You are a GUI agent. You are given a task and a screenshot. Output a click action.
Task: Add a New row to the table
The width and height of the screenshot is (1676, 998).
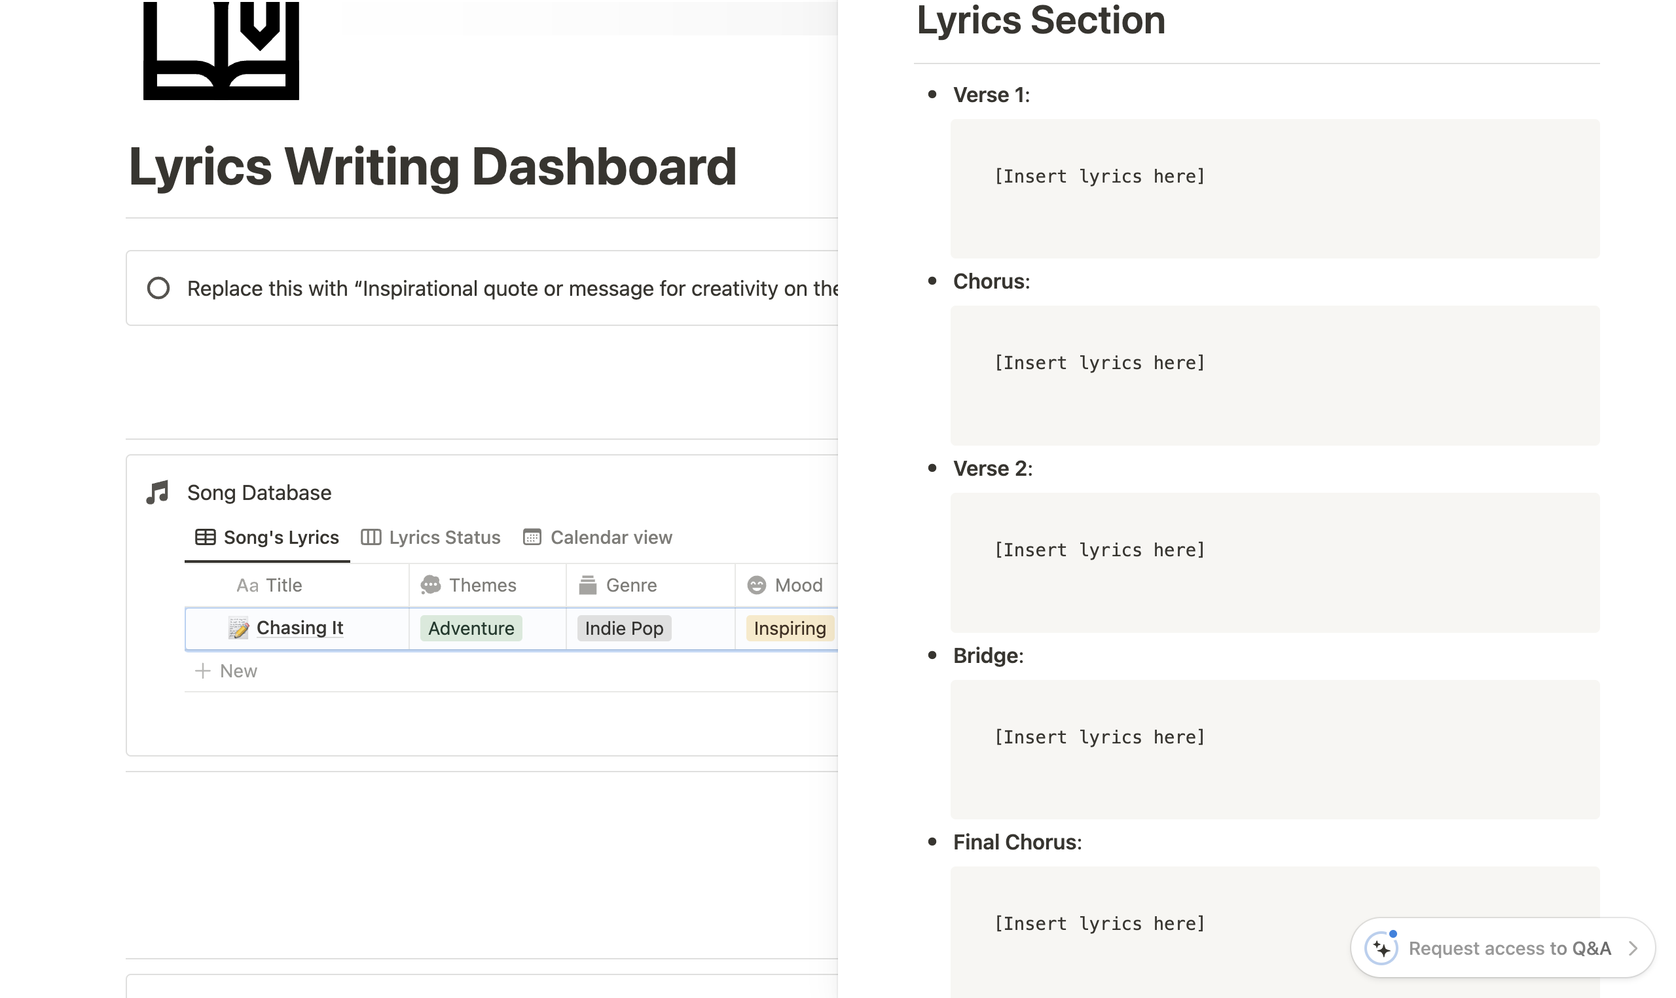511,671
